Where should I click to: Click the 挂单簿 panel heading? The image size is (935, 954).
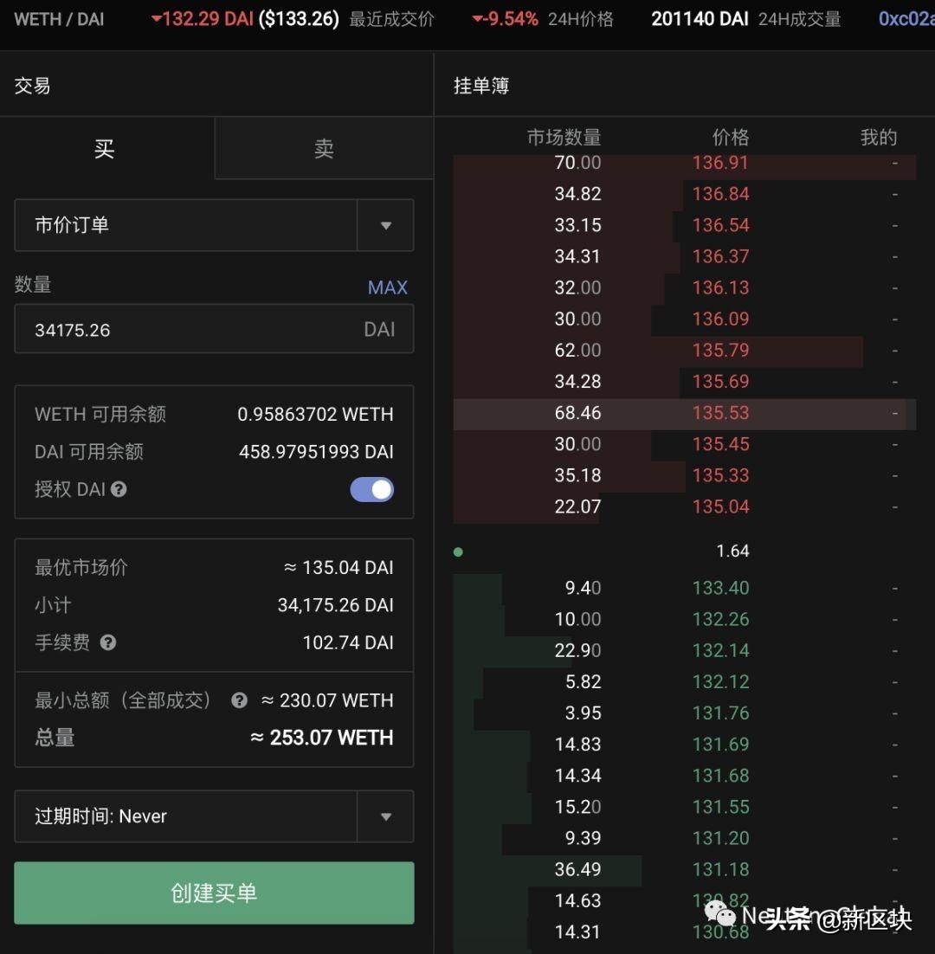point(481,86)
